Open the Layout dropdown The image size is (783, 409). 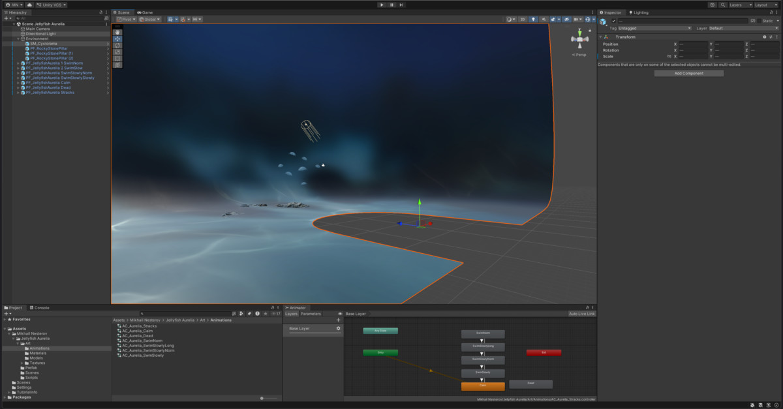(765, 5)
